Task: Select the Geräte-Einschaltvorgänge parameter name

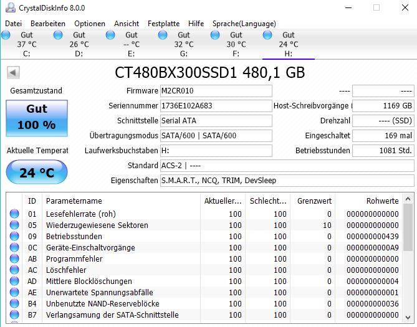Action: 90,247
